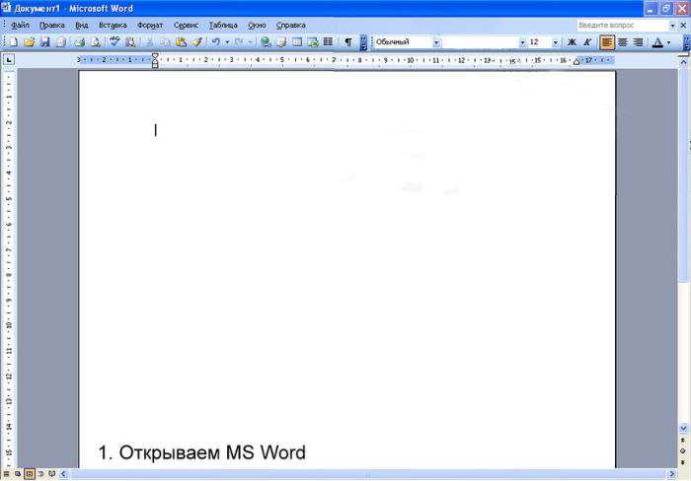The width and height of the screenshot is (691, 481).
Task: Toggle bold Ж formatting
Action: 572,42
